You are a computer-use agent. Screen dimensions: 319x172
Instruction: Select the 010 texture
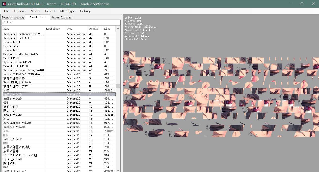click(x=59, y=143)
